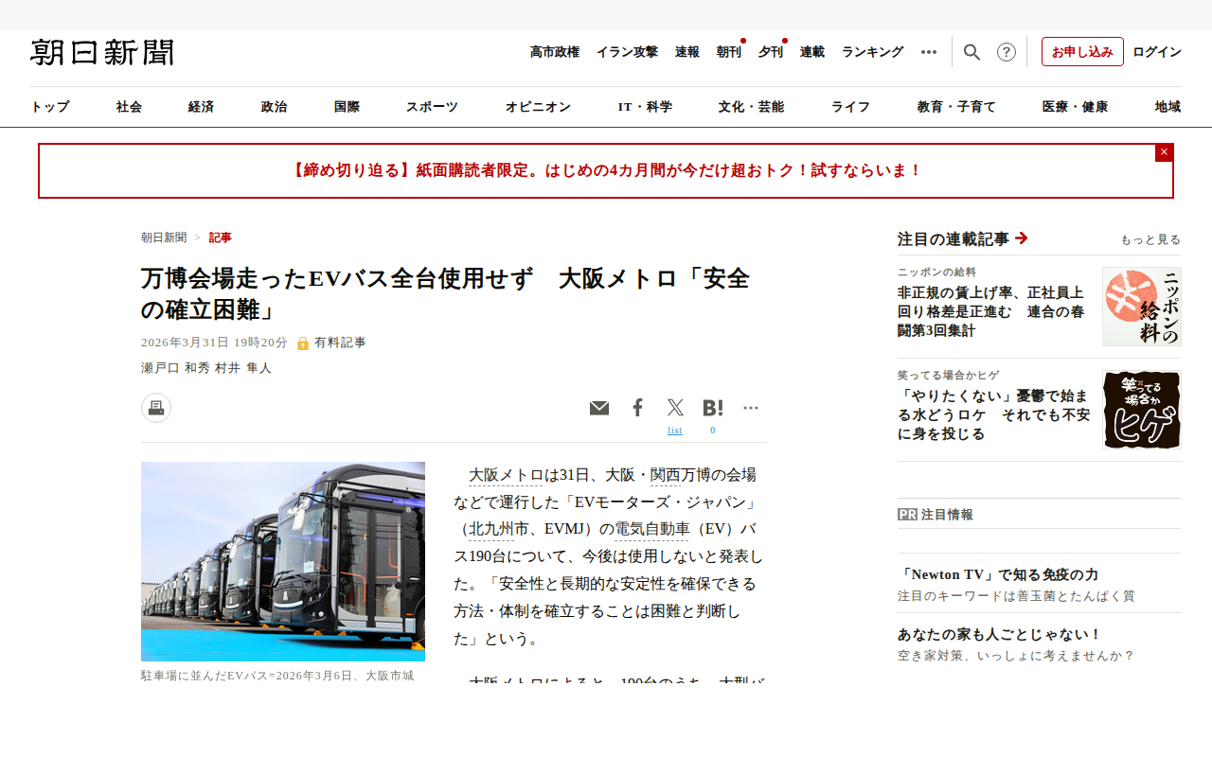Go to 速報 in header
The height and width of the screenshot is (757, 1212).
(687, 52)
